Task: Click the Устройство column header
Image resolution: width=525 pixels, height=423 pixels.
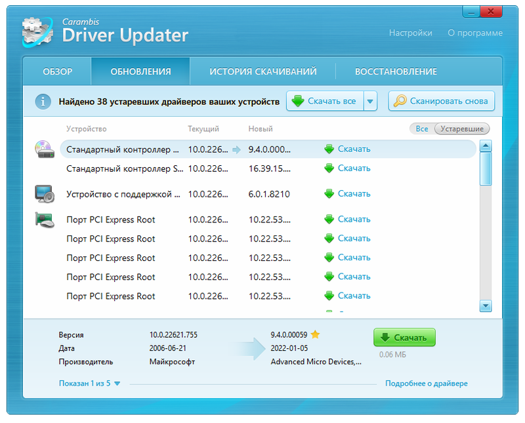Action: [87, 129]
